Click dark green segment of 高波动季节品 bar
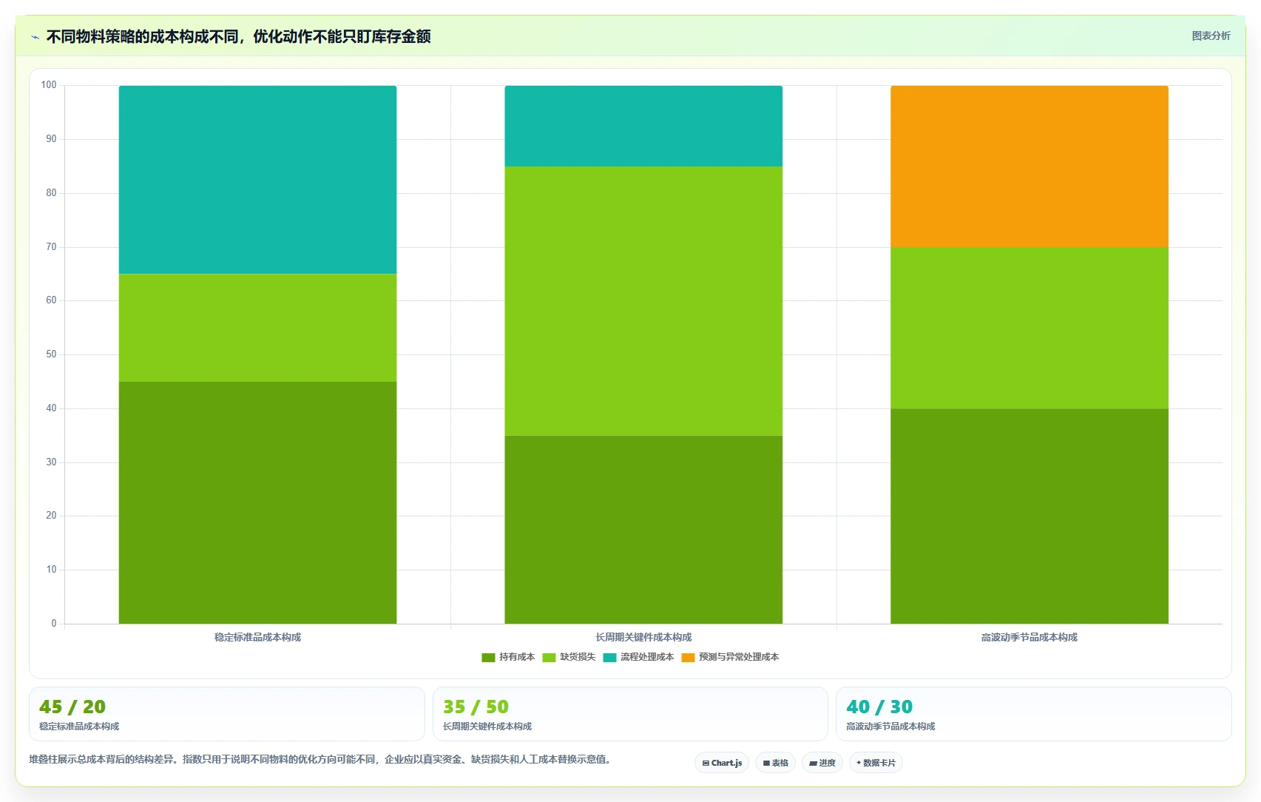This screenshot has height=802, width=1261. pyautogui.click(x=1030, y=516)
